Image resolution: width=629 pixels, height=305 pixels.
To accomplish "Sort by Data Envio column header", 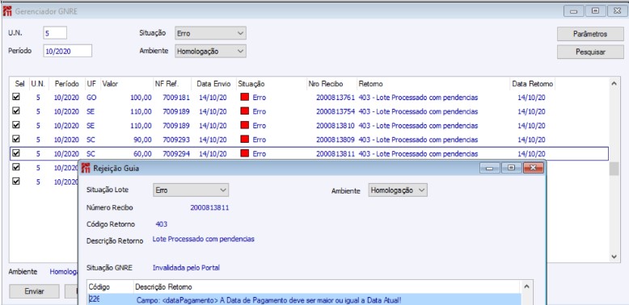I will pyautogui.click(x=213, y=84).
